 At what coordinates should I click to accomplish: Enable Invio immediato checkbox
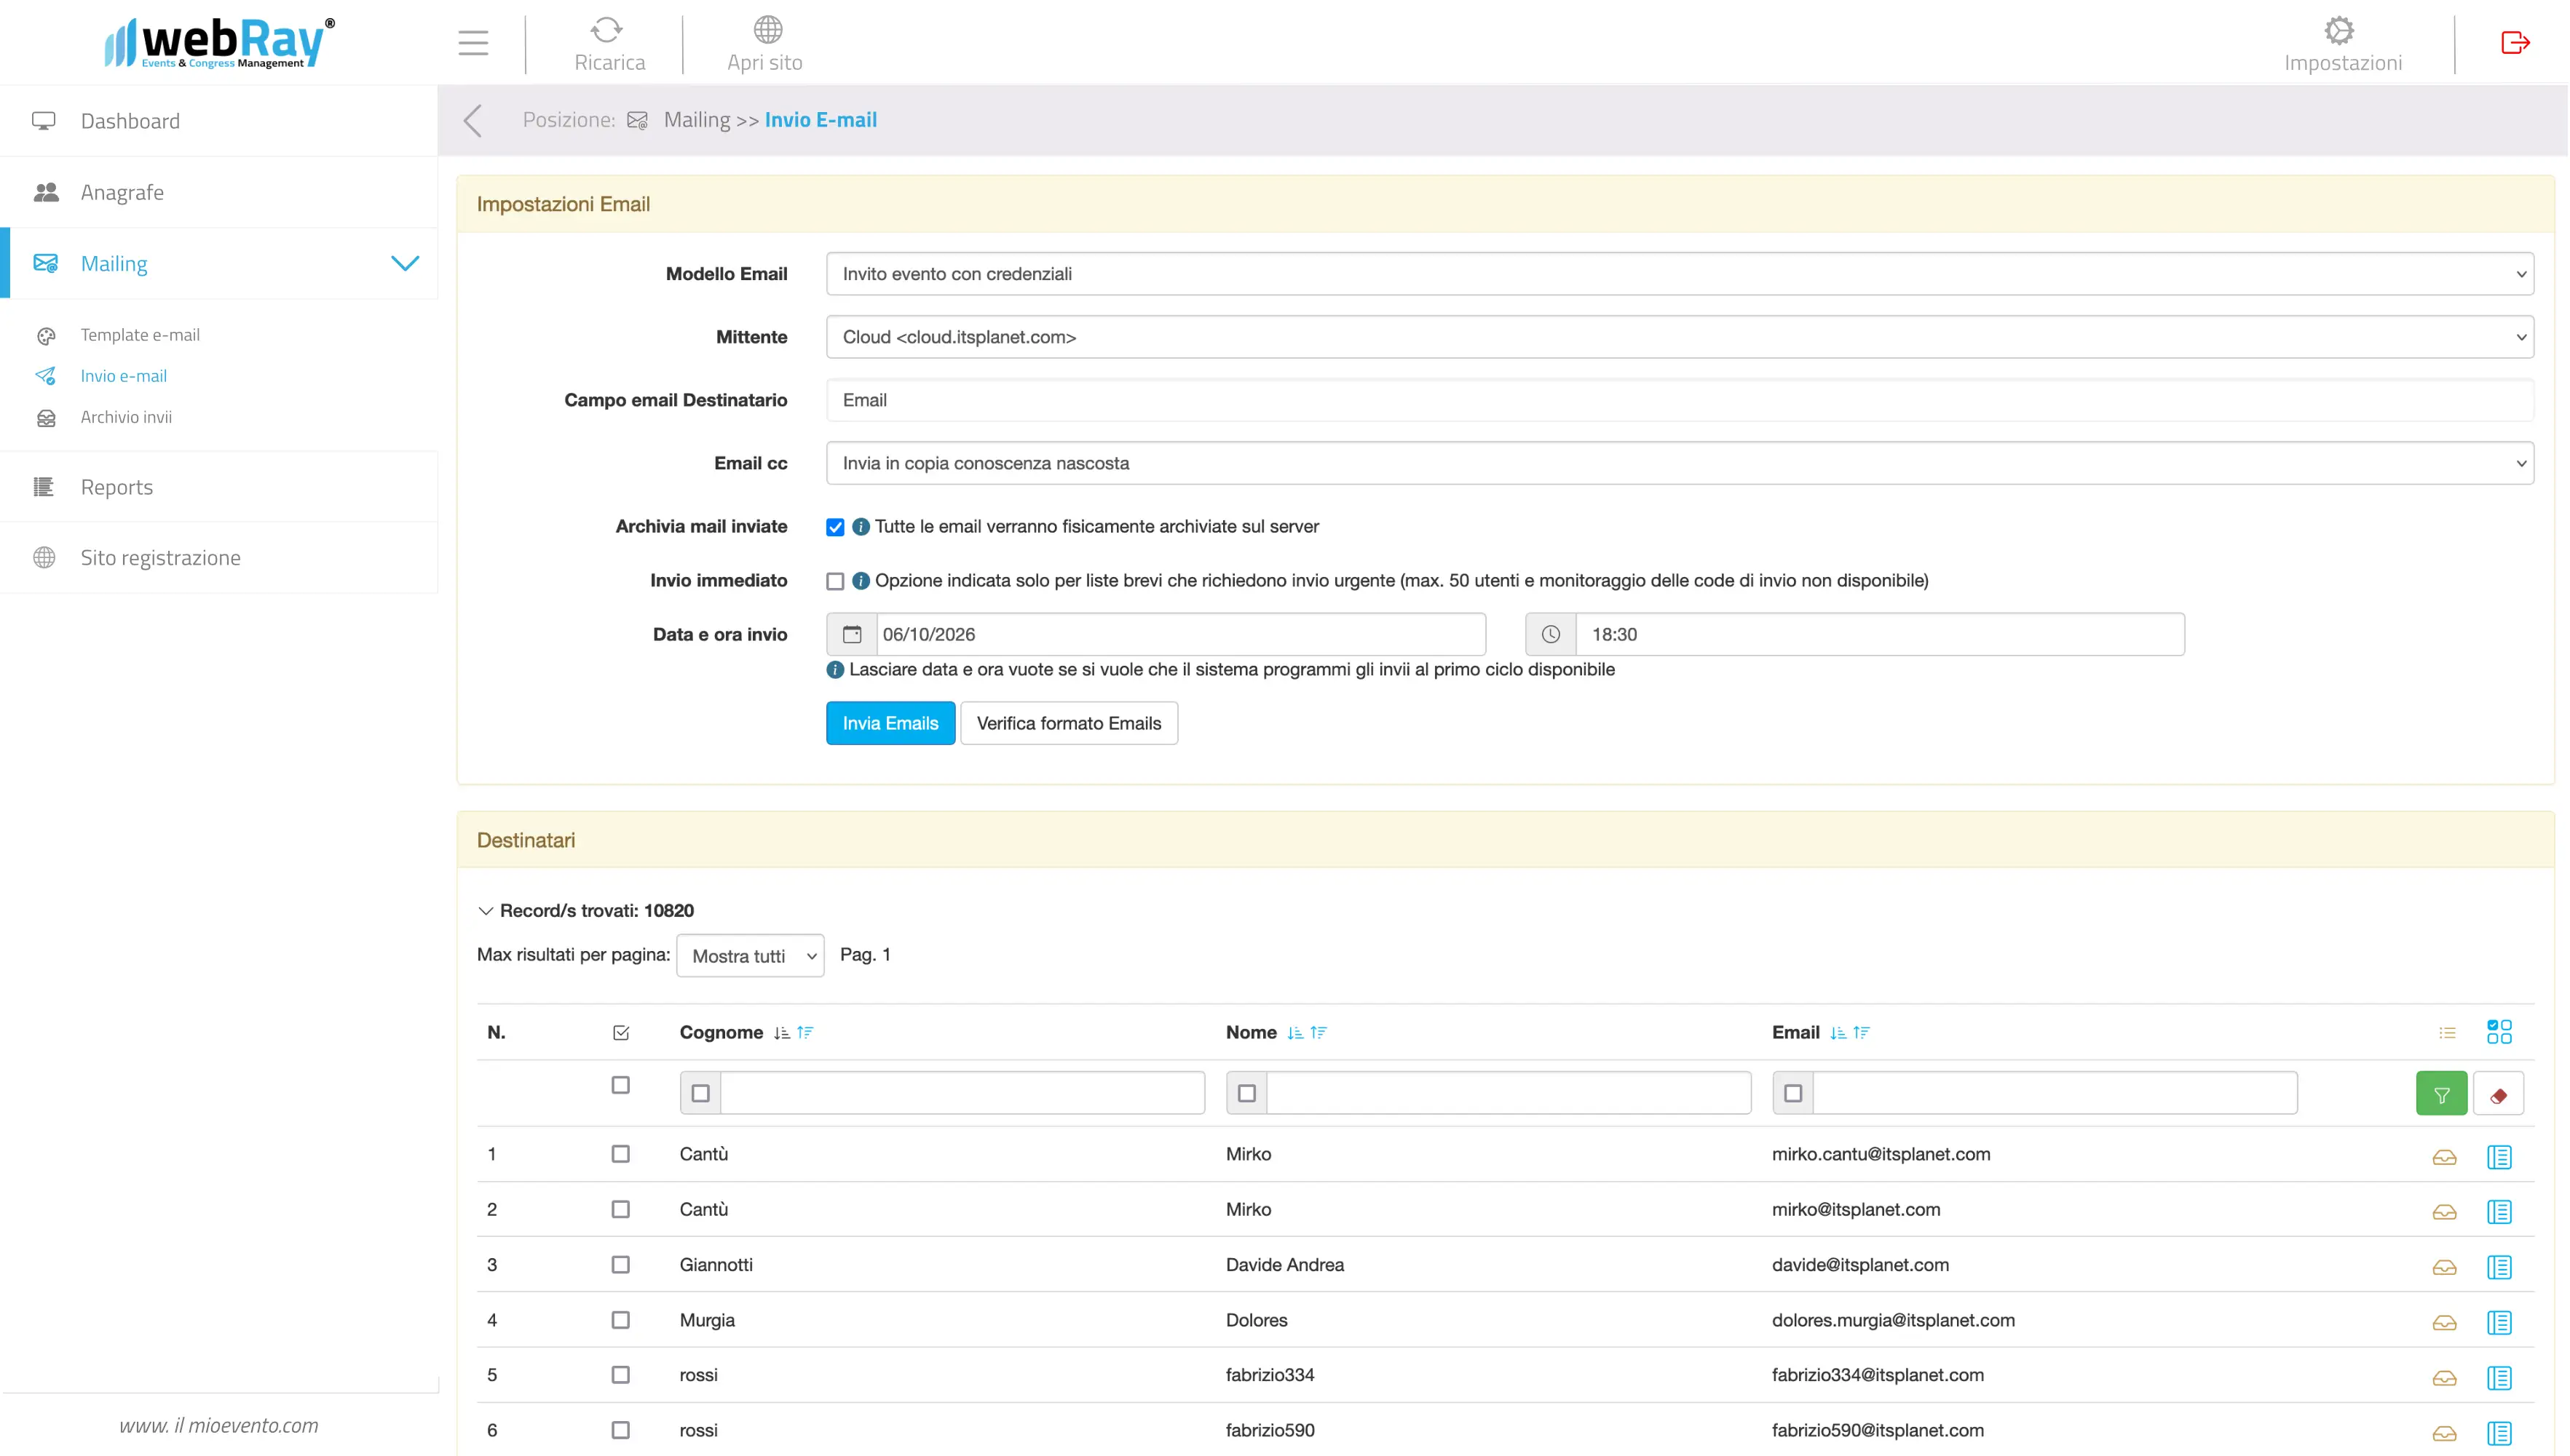(834, 581)
